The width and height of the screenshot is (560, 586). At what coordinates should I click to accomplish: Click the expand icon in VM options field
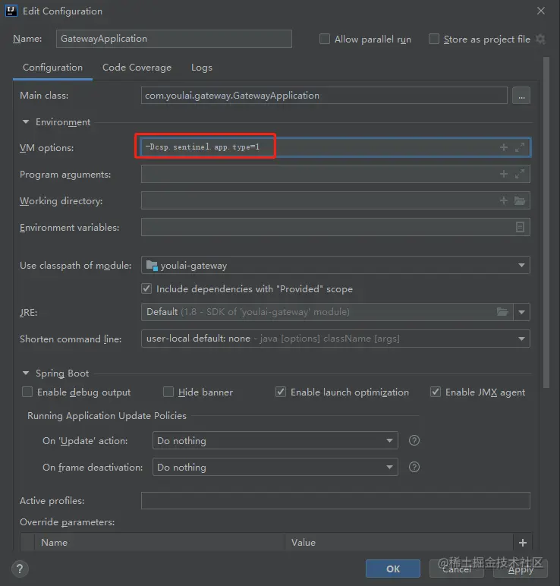pyautogui.click(x=520, y=147)
